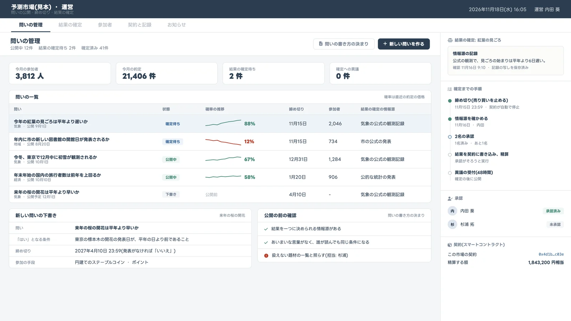Click the 下書き status badge

tap(171, 195)
